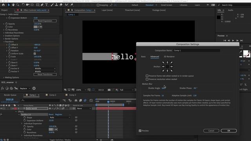Open the Shape Auto dropdown in timeline

click(60, 117)
